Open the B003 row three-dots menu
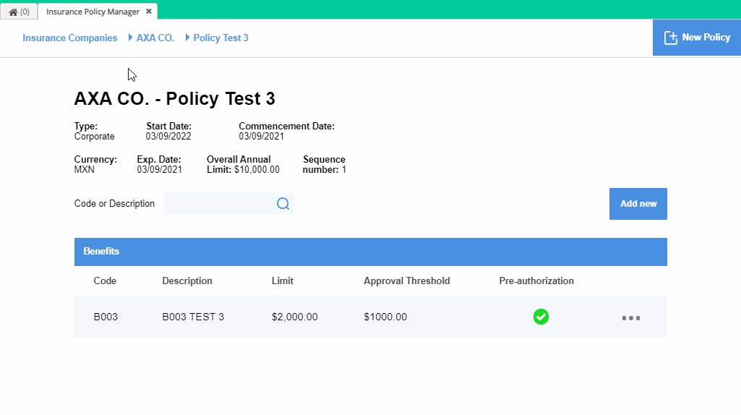The width and height of the screenshot is (741, 415). pos(631,318)
